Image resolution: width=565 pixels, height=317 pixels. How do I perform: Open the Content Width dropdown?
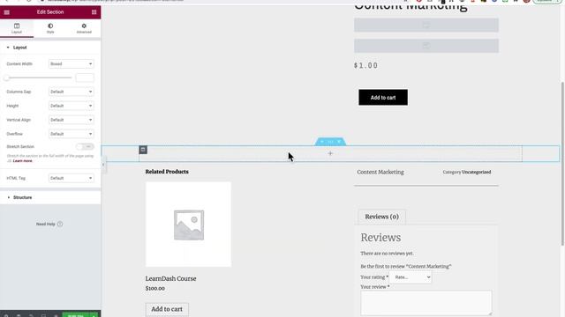72,64
